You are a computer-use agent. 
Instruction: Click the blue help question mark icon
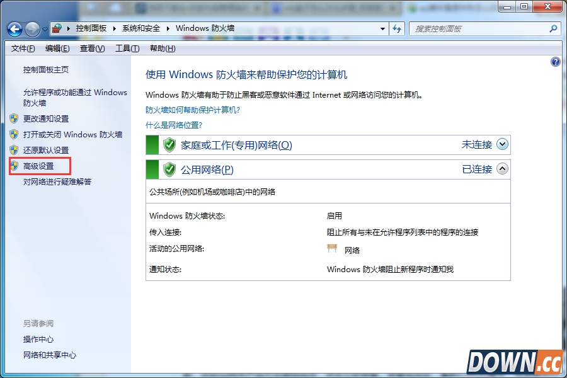(555, 62)
